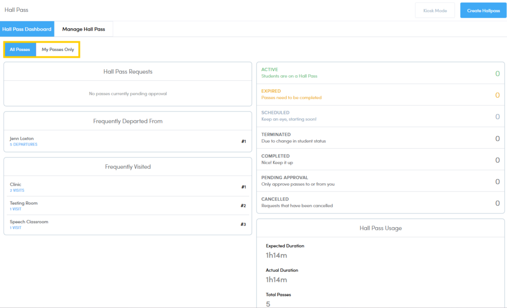Switch to My Passes Only filter
Screen dimensions: 507x308
pyautogui.click(x=58, y=50)
